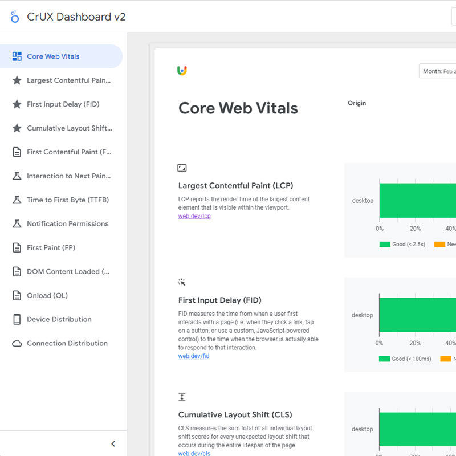Select the Core Web Vitals page
The width and height of the screenshot is (456, 456).
pyautogui.click(x=61, y=56)
